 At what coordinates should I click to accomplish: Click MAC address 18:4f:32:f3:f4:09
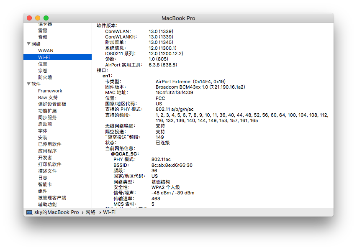click(175, 92)
